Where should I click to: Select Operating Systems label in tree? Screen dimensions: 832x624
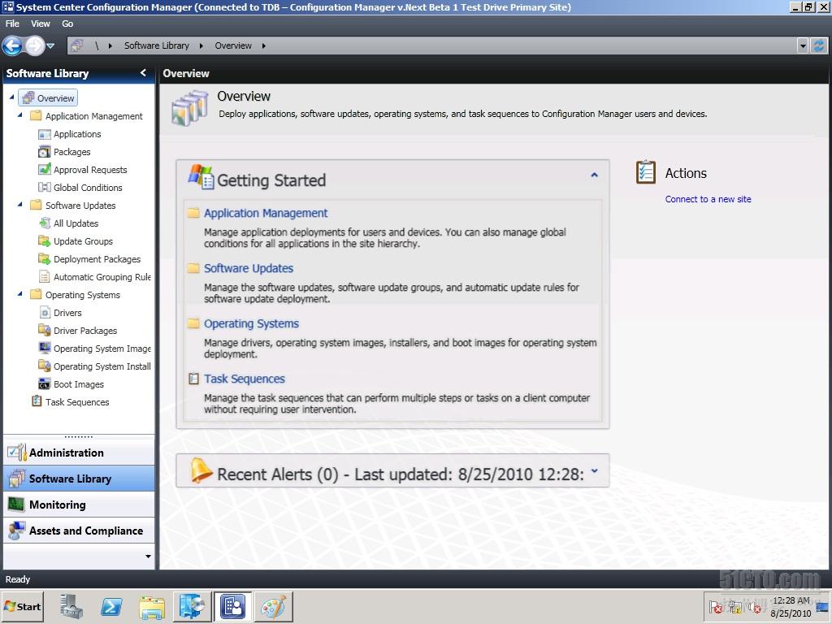(x=83, y=295)
